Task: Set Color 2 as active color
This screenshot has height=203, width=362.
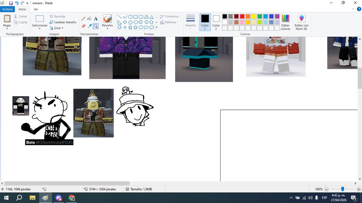Action: 216,22
